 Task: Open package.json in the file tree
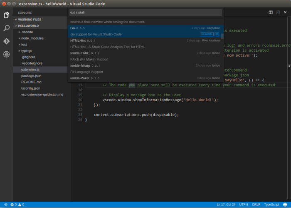(x=31, y=76)
